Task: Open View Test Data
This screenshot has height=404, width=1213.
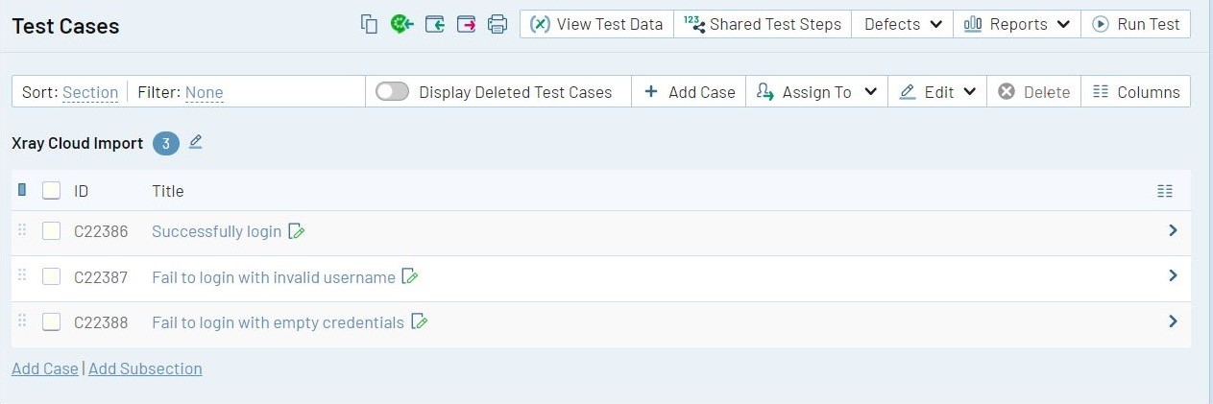Action: 596,24
